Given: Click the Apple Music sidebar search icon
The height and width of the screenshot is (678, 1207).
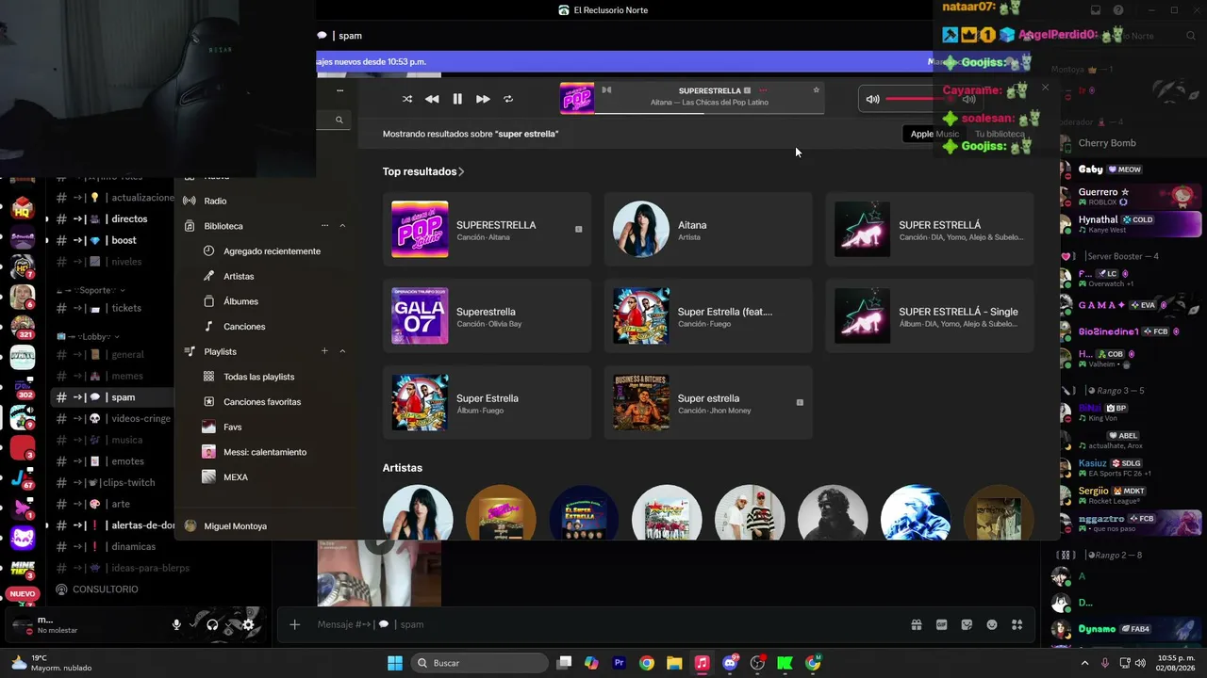Looking at the screenshot, I should click(339, 120).
